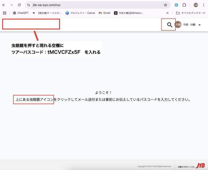Open the すべてのブックマーク folder
Image resolution: width=208 pixels, height=170 pixels.
click(x=191, y=13)
